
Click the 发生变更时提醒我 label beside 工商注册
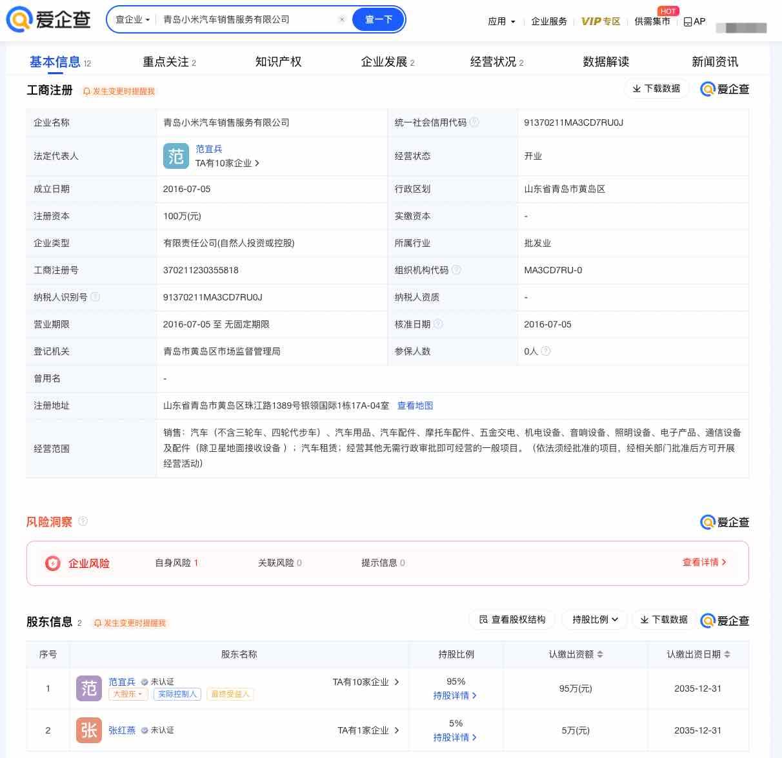[124, 92]
